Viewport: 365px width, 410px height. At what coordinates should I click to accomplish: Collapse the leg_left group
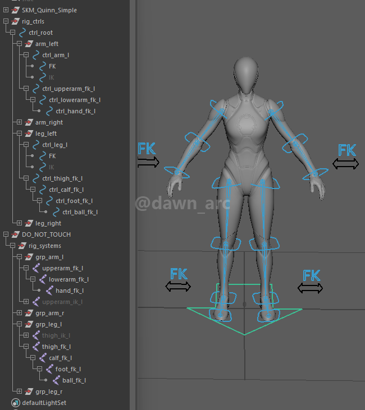point(20,133)
